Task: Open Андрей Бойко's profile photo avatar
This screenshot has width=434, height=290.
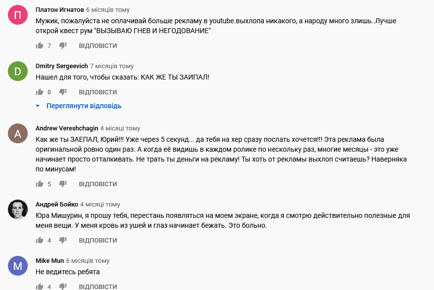Action: [x=18, y=209]
